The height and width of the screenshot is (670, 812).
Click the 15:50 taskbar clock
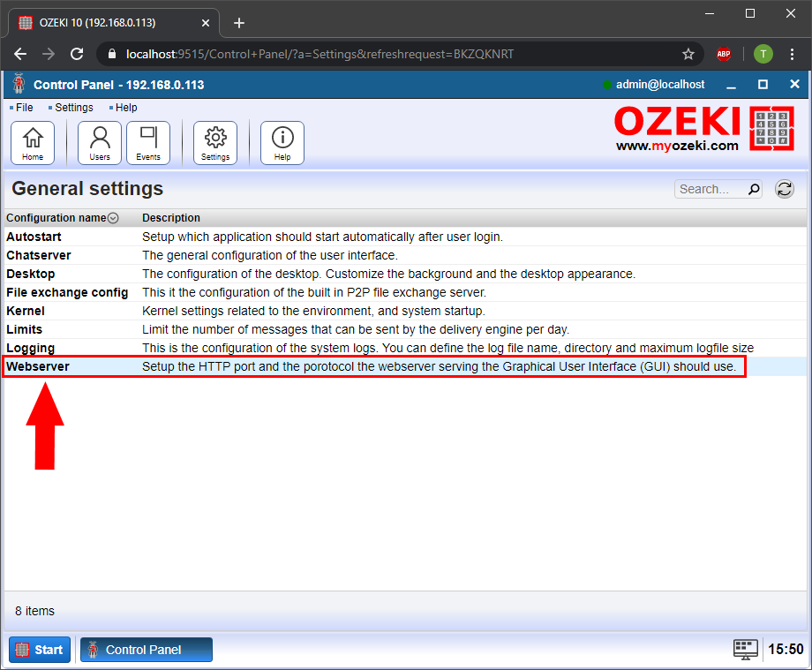pyautogui.click(x=786, y=650)
